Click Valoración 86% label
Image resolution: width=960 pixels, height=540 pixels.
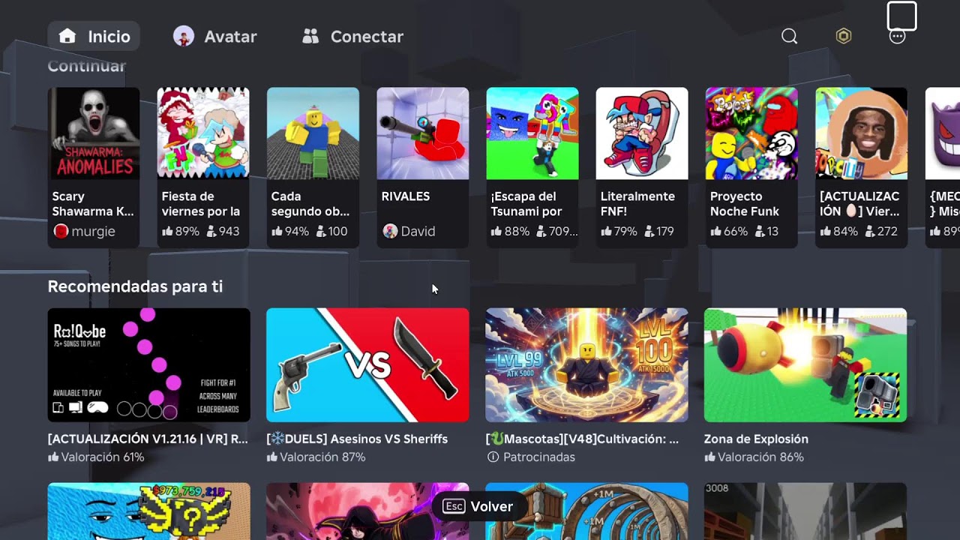pyautogui.click(x=754, y=457)
